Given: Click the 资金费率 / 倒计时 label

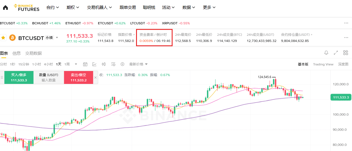Looking at the screenshot, I should 153,35.
